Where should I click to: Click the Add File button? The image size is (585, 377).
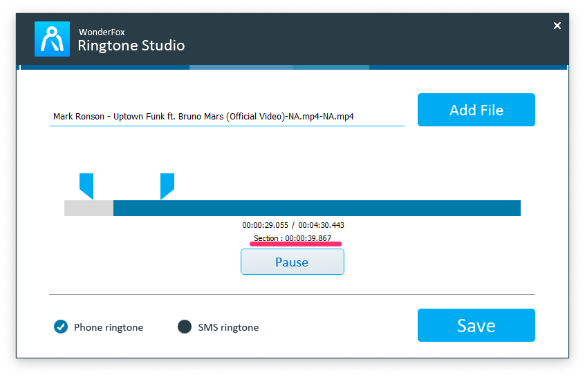tap(476, 110)
